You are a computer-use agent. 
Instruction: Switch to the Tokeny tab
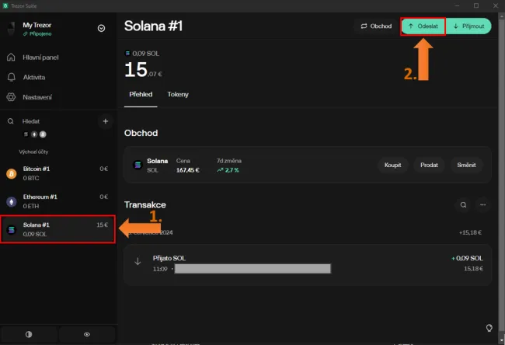click(178, 94)
